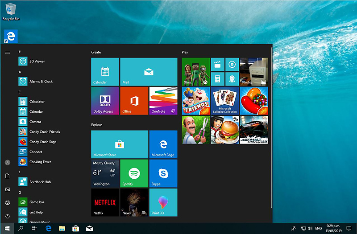This screenshot has width=357, height=234.
Task: Open Microsoft Solitaire Collection tile
Action: [225, 101]
